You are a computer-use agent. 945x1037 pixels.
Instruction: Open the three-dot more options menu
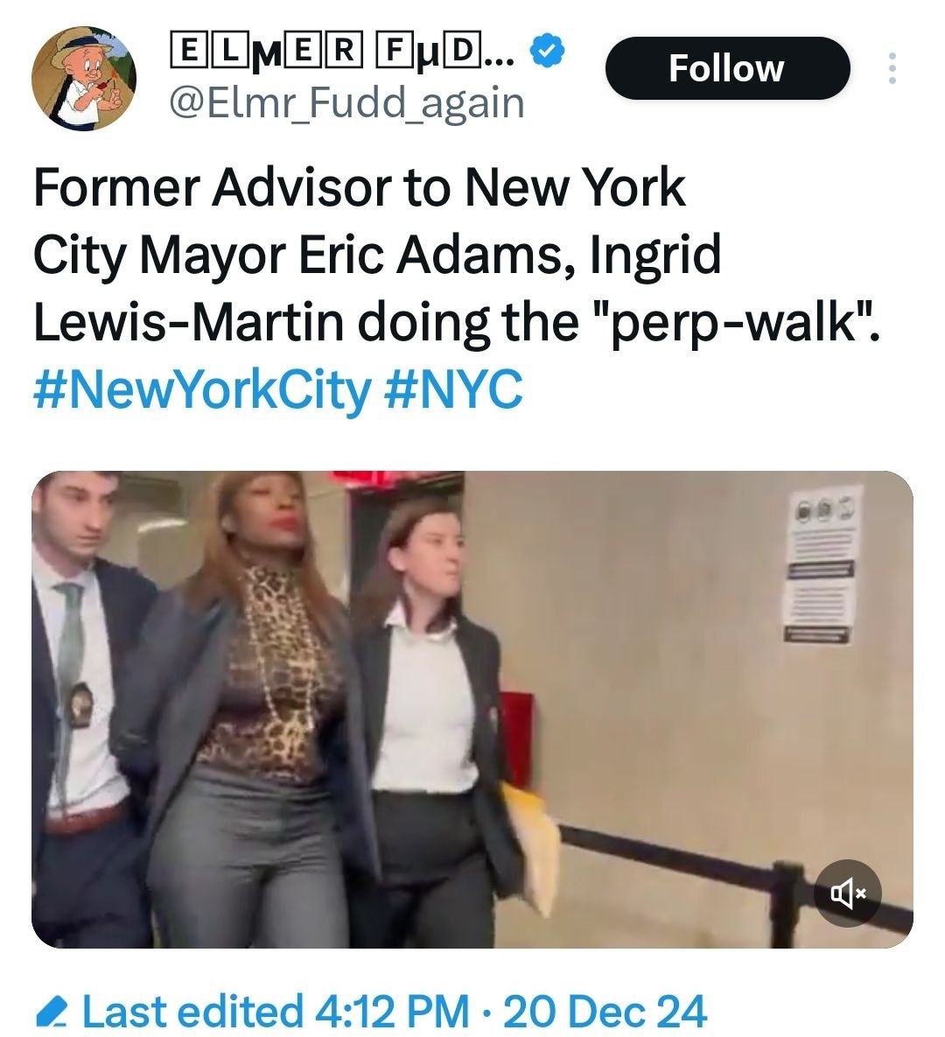[x=892, y=68]
